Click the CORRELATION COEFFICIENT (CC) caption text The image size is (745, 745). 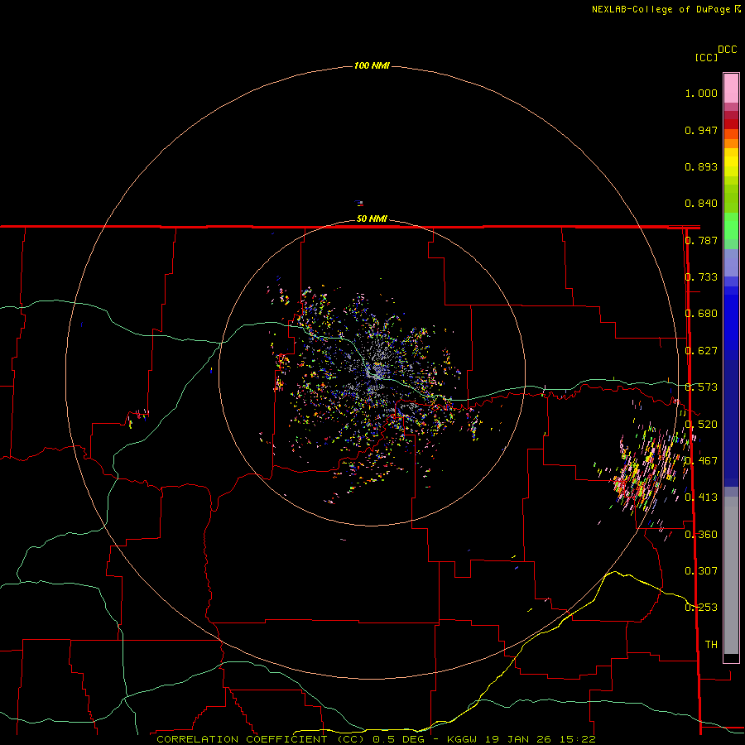point(261,739)
